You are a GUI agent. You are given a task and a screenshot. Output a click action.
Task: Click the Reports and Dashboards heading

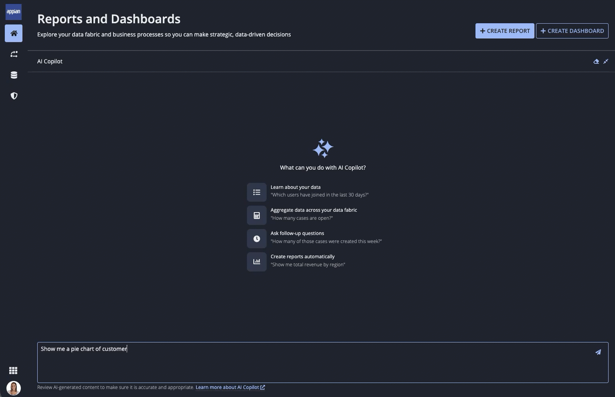tap(109, 19)
